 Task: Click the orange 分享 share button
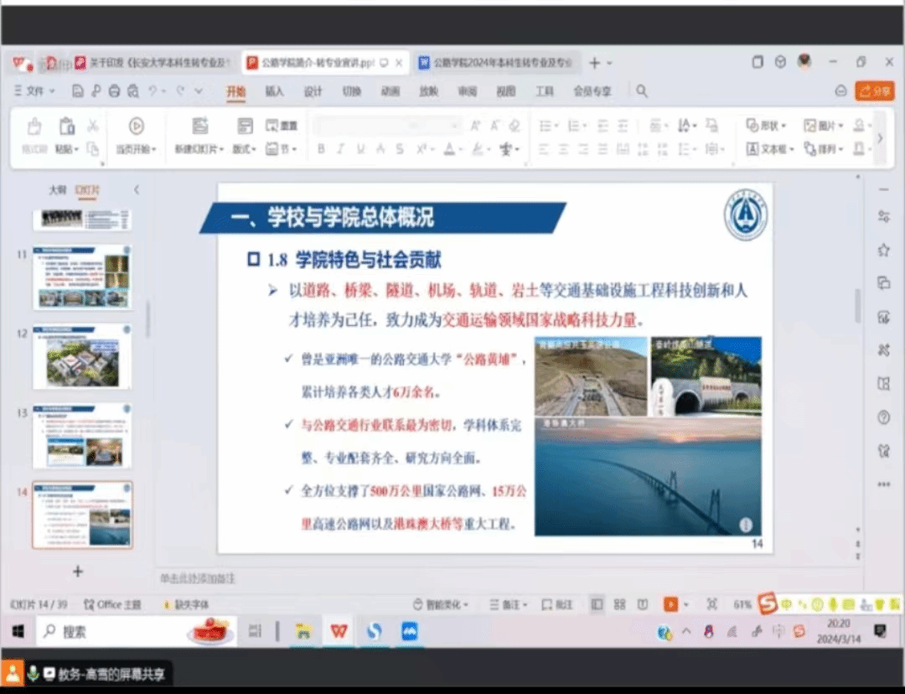click(x=874, y=91)
